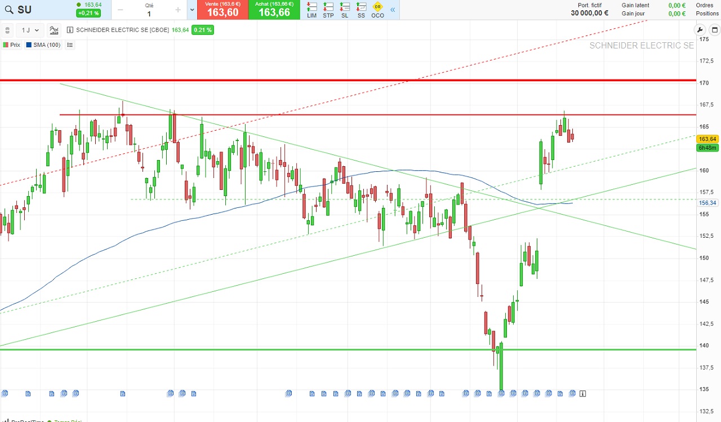721x422 pixels.
Task: Click Port. fictif 30 000,00 € balance
Action: pos(590,10)
